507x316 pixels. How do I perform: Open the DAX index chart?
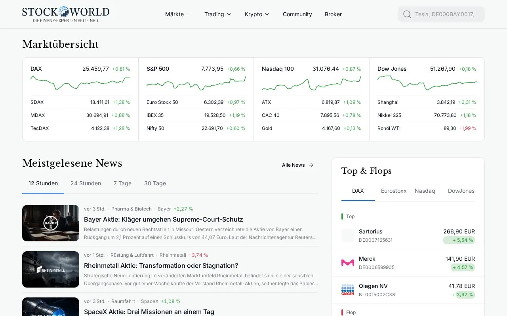(80, 83)
